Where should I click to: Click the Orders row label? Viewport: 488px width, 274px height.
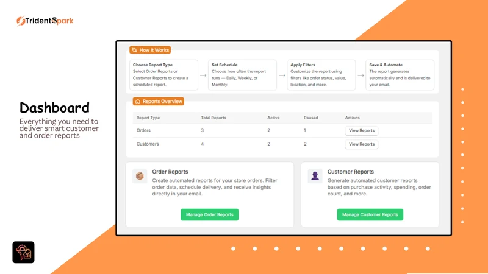tap(143, 130)
